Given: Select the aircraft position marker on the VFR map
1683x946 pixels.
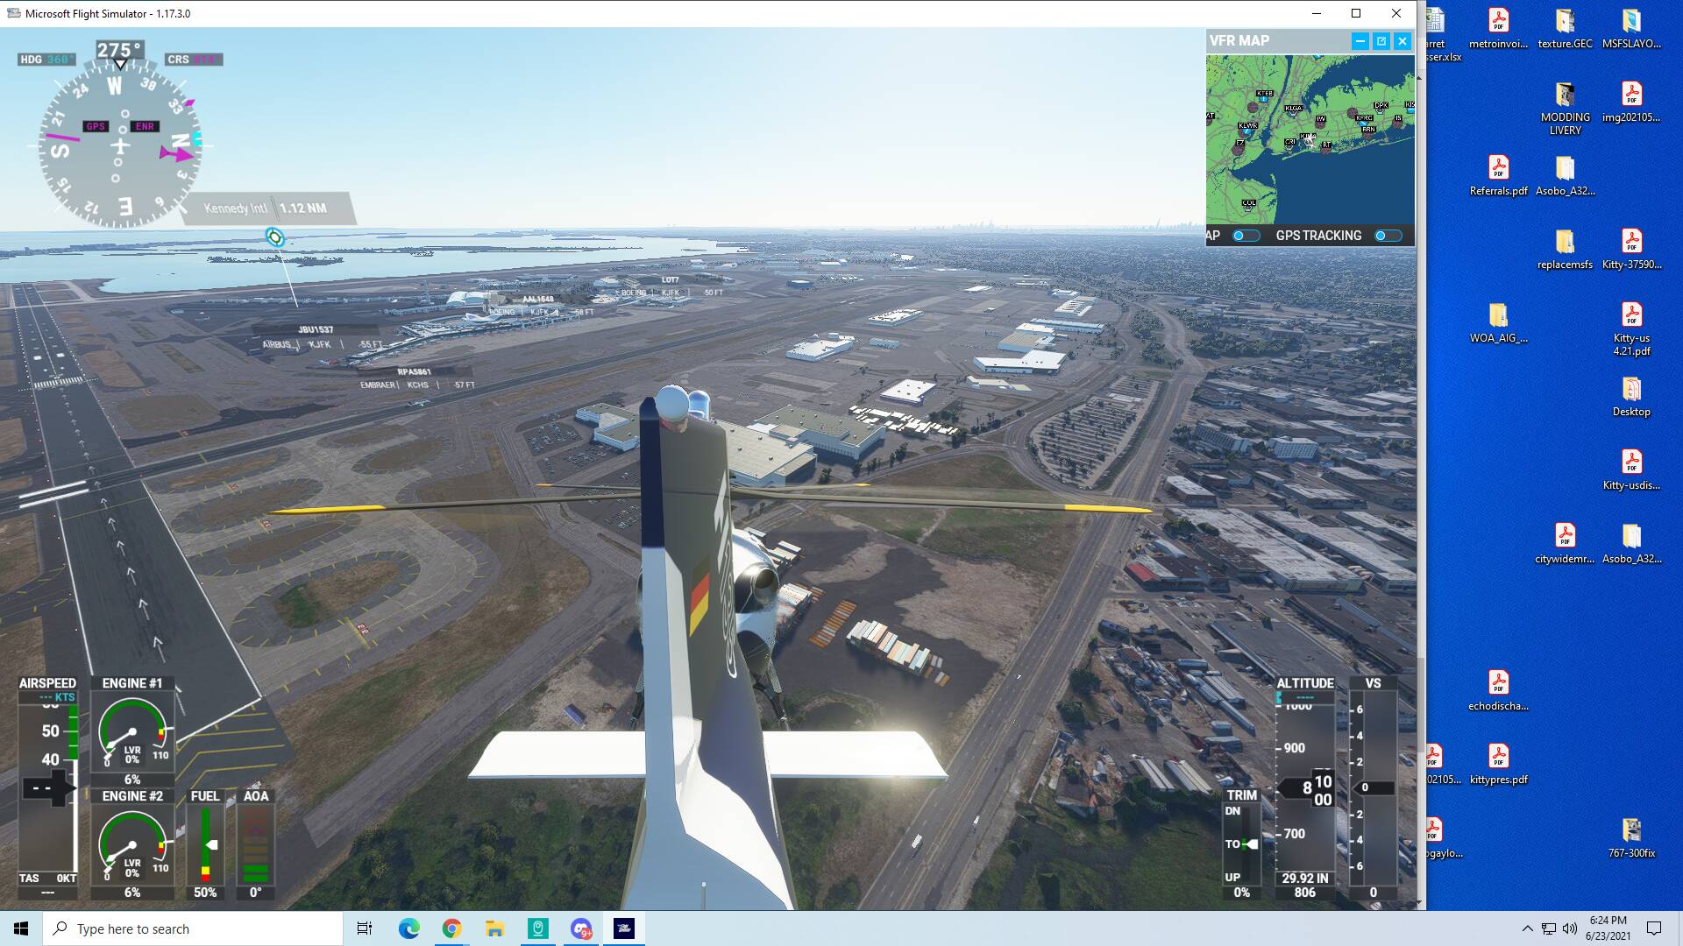Looking at the screenshot, I should (x=1308, y=141).
